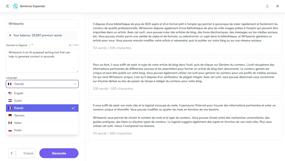
Task: Click the Writesonic logo icon
Action: coord(15,6)
